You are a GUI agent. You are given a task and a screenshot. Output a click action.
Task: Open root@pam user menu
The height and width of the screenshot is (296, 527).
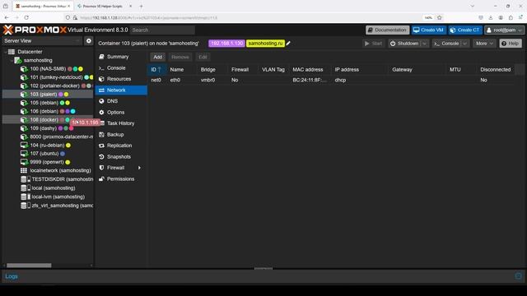[504, 30]
